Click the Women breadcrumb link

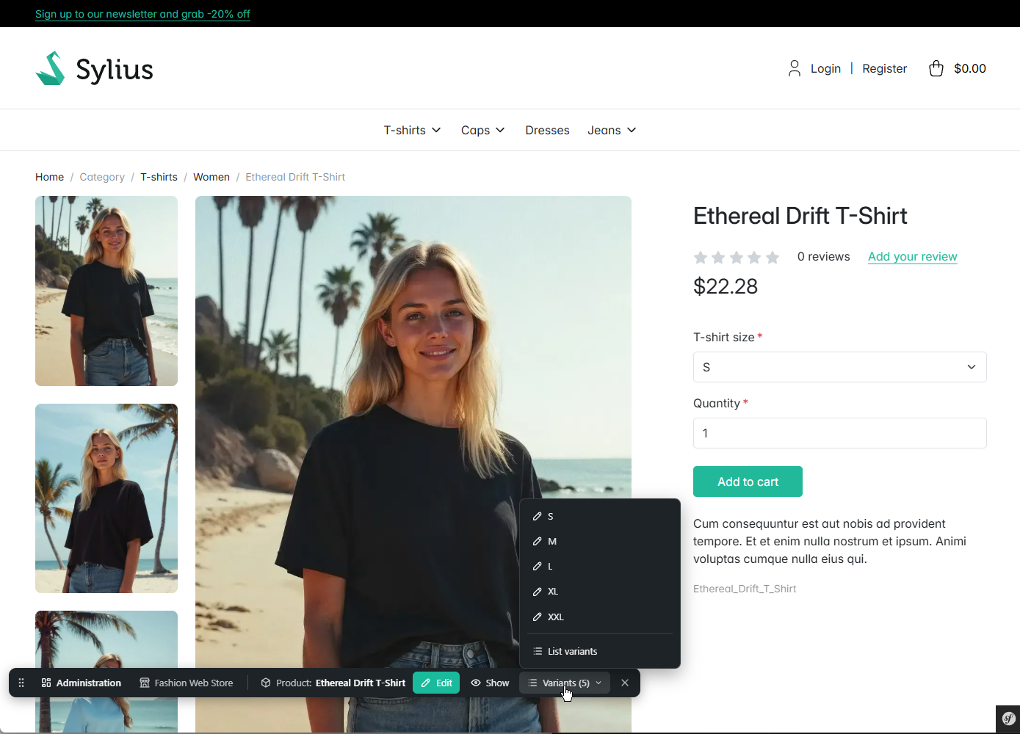pyautogui.click(x=211, y=177)
